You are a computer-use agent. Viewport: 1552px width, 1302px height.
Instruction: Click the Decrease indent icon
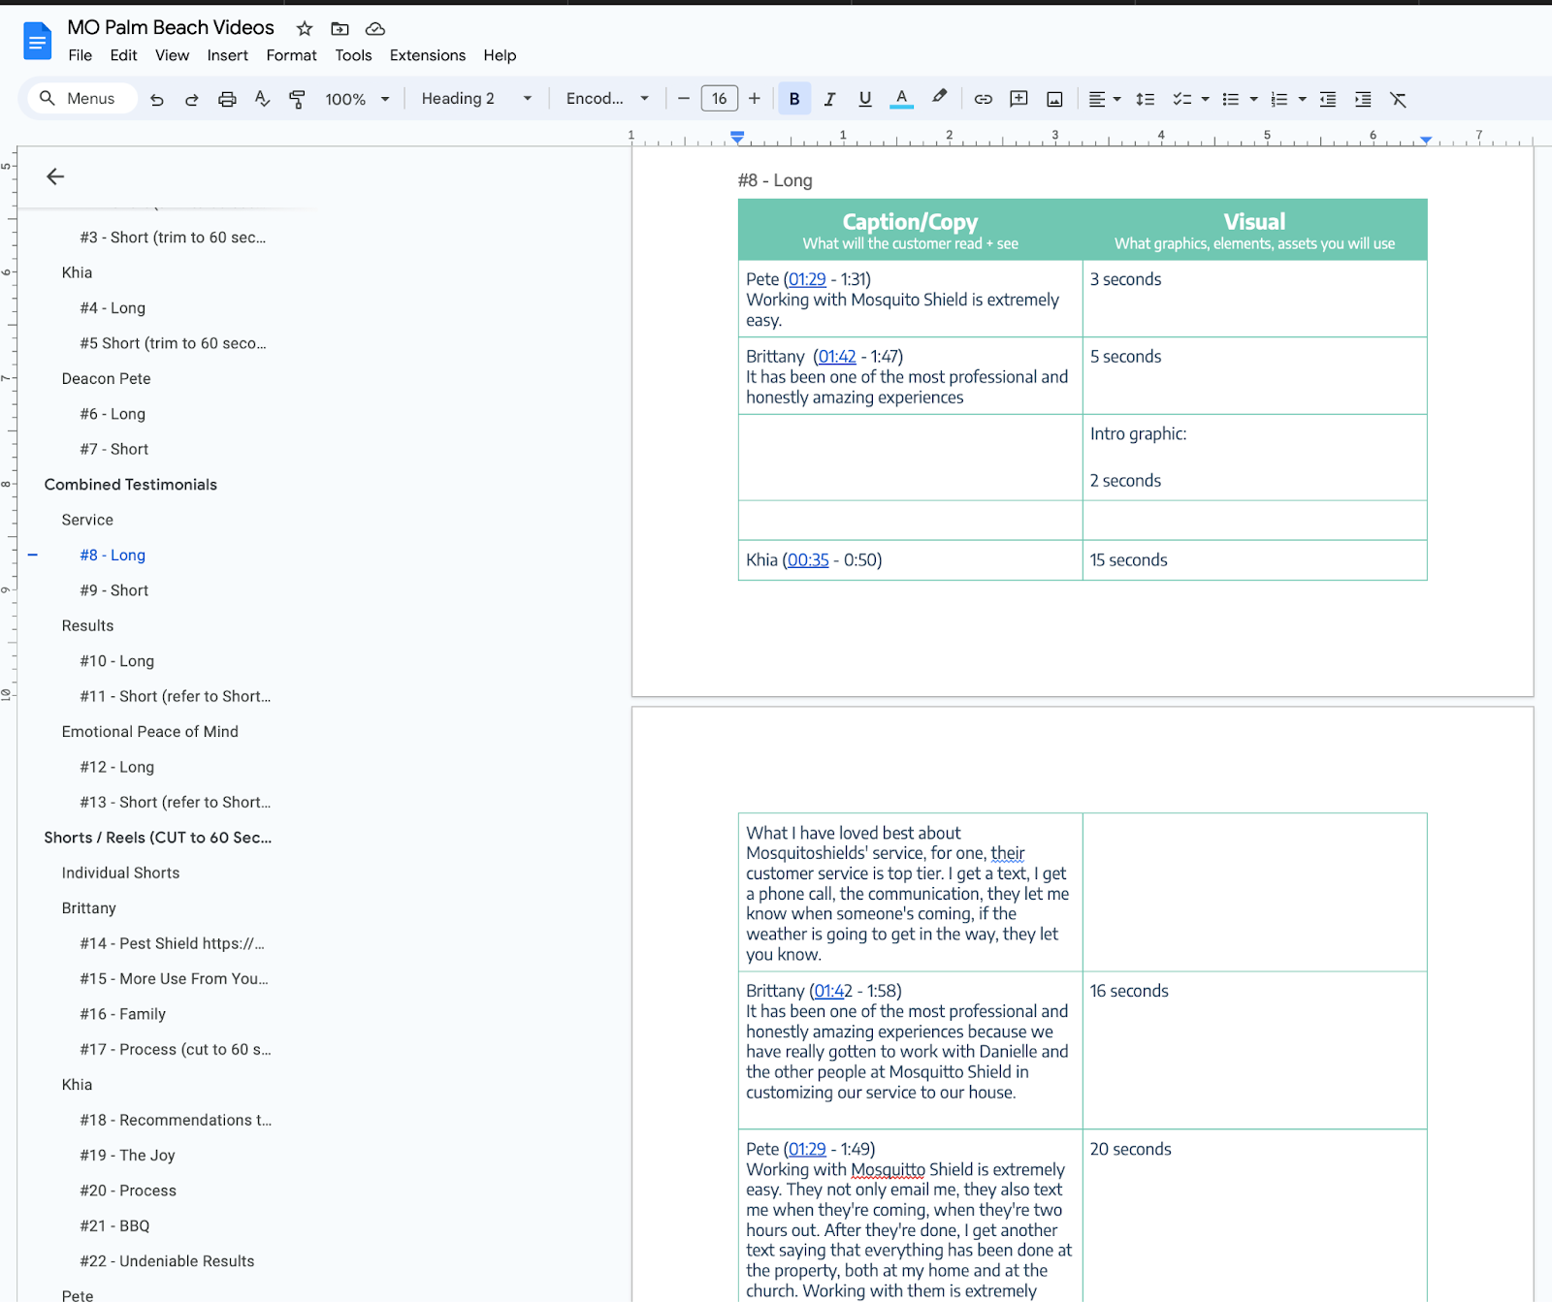pyautogui.click(x=1328, y=99)
